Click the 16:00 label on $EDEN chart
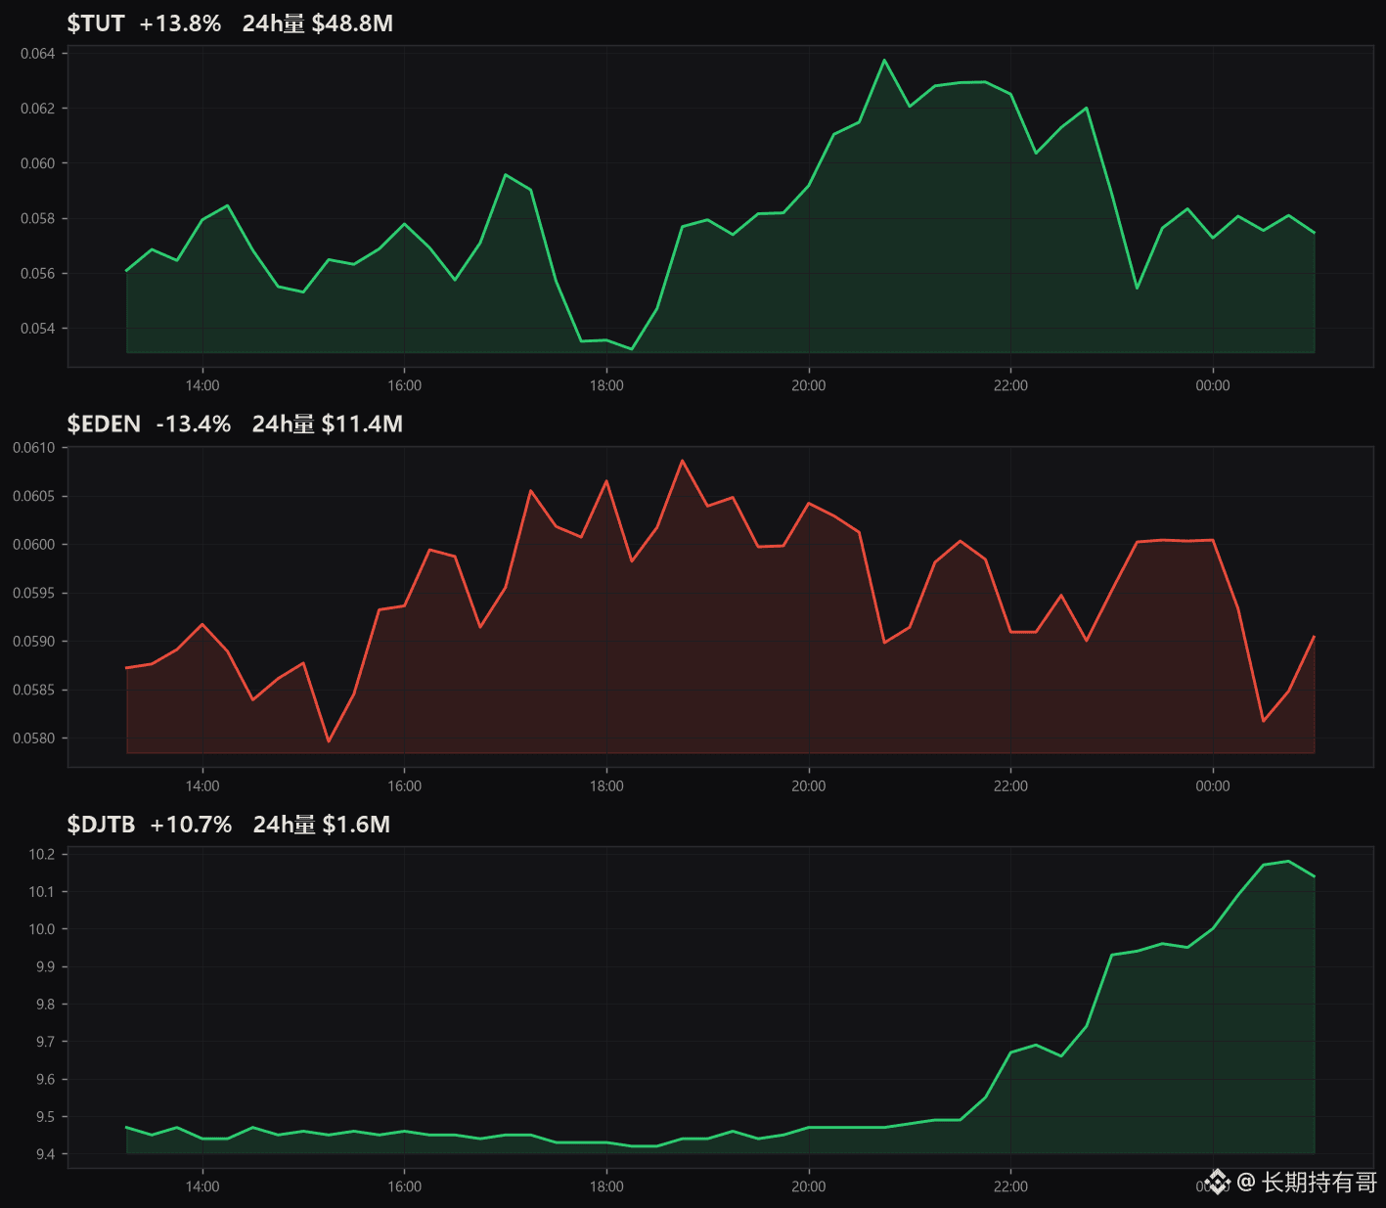Image resolution: width=1386 pixels, height=1208 pixels. point(404,786)
